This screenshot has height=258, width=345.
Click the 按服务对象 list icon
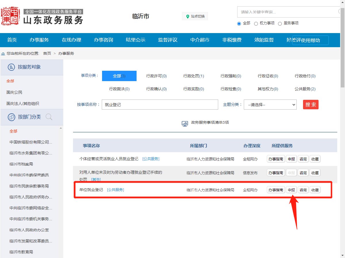(11, 67)
